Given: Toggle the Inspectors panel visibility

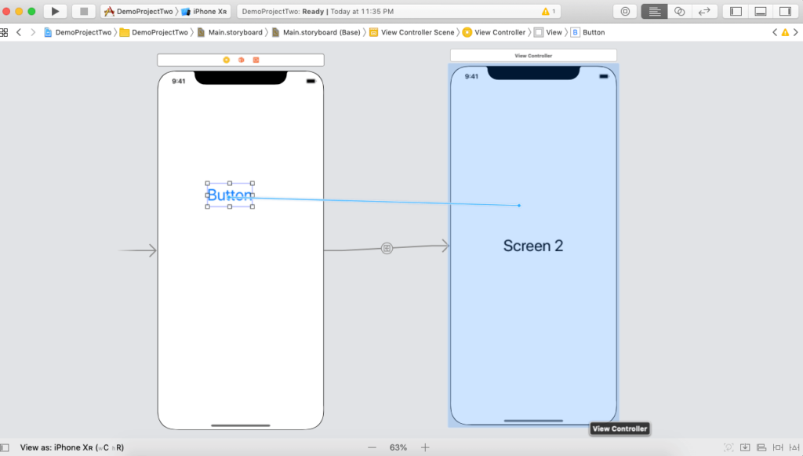Looking at the screenshot, I should (785, 11).
